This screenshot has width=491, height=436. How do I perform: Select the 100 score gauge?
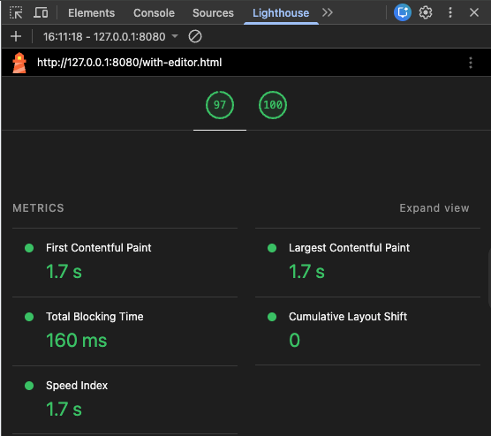[x=273, y=105]
